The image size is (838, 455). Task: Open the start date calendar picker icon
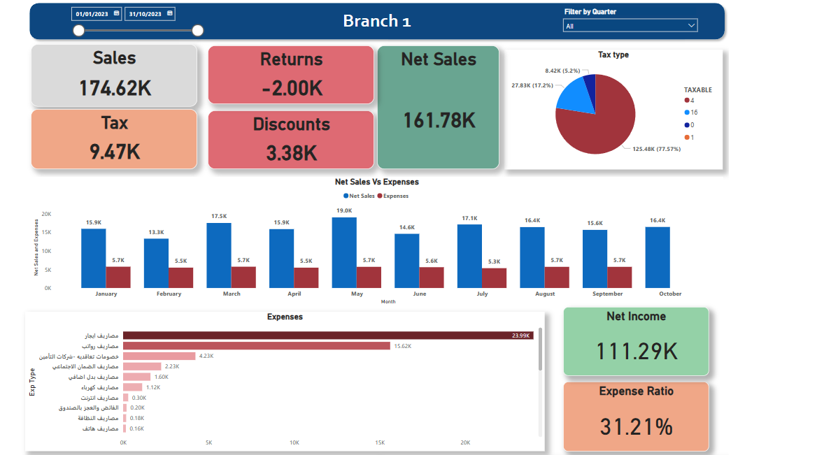pos(116,13)
